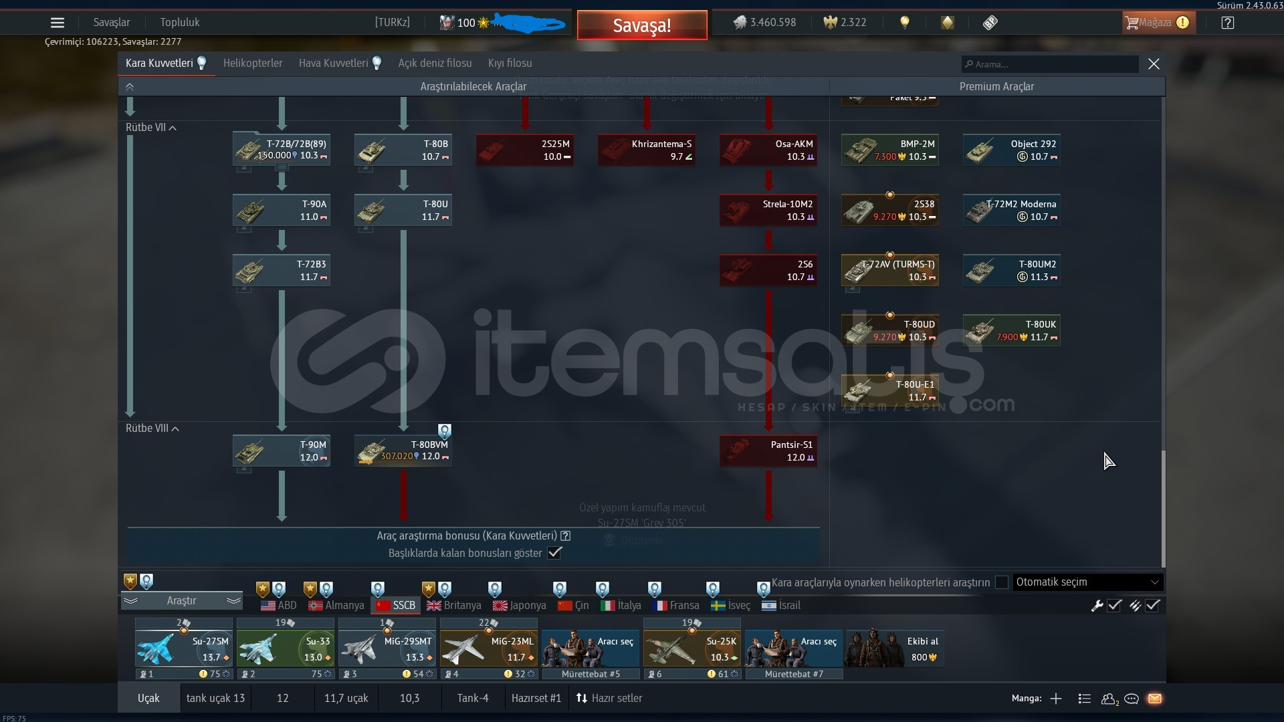Click the Arama search field
The height and width of the screenshot is (722, 1284).
(x=1050, y=64)
